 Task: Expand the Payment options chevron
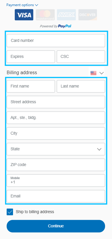(36, 5)
